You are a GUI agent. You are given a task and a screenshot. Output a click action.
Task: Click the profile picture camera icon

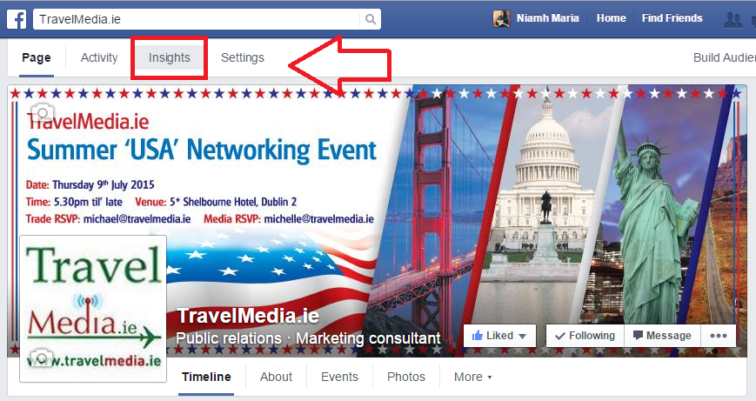(43, 358)
